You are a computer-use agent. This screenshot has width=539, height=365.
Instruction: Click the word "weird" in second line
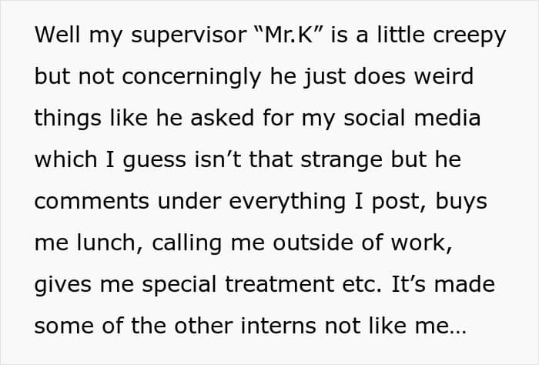tap(444, 75)
